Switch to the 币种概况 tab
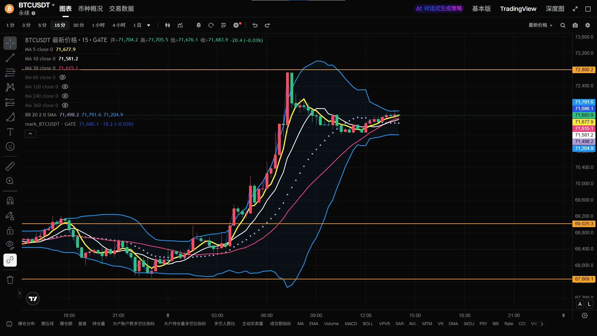 90,8
